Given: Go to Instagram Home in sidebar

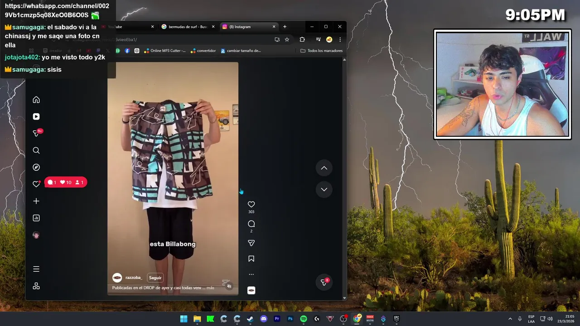Looking at the screenshot, I should (36, 100).
